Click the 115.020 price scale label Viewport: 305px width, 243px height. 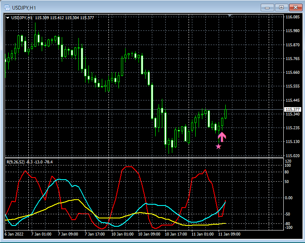(292, 156)
